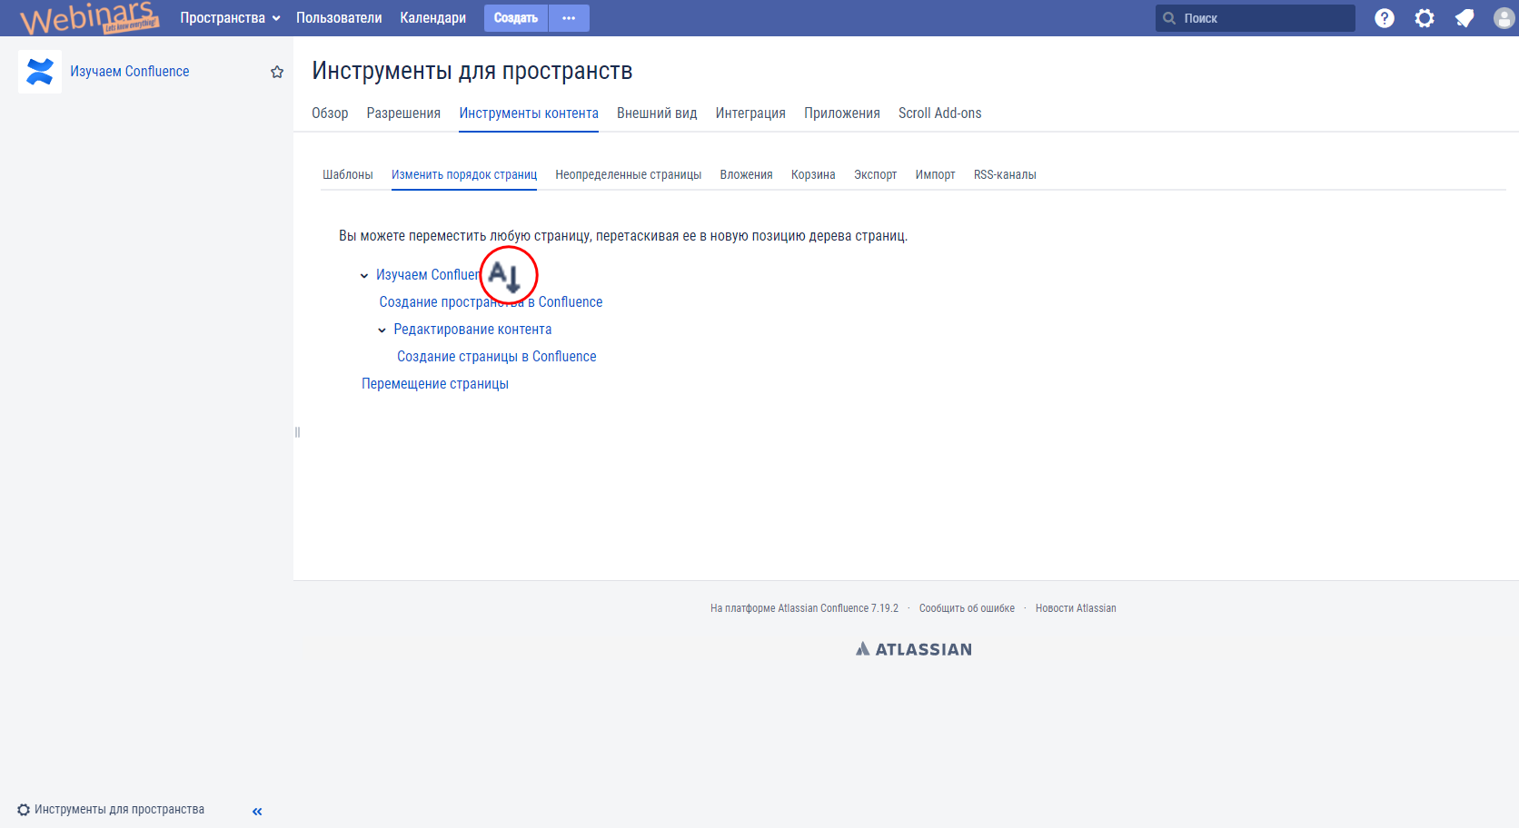Open the settings gear menu
The height and width of the screenshot is (828, 1519).
1424,18
